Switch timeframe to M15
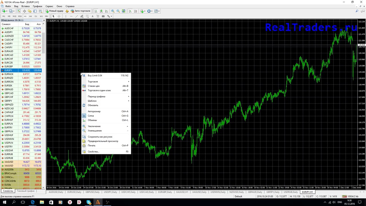 14,16
